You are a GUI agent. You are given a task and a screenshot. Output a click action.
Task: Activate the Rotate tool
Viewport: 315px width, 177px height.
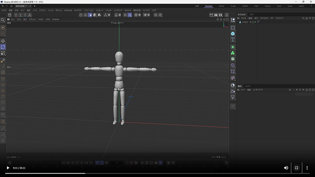click(x=3, y=47)
